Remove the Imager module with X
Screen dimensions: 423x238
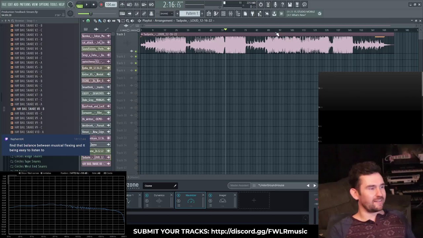pyautogui.click(x=235, y=195)
